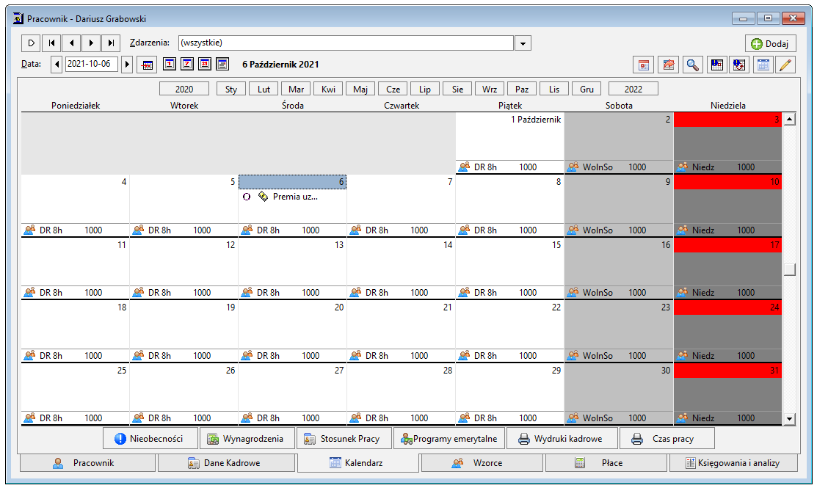This screenshot has width=817, height=488.
Task: Click the pencil edit icon
Action: tap(785, 65)
